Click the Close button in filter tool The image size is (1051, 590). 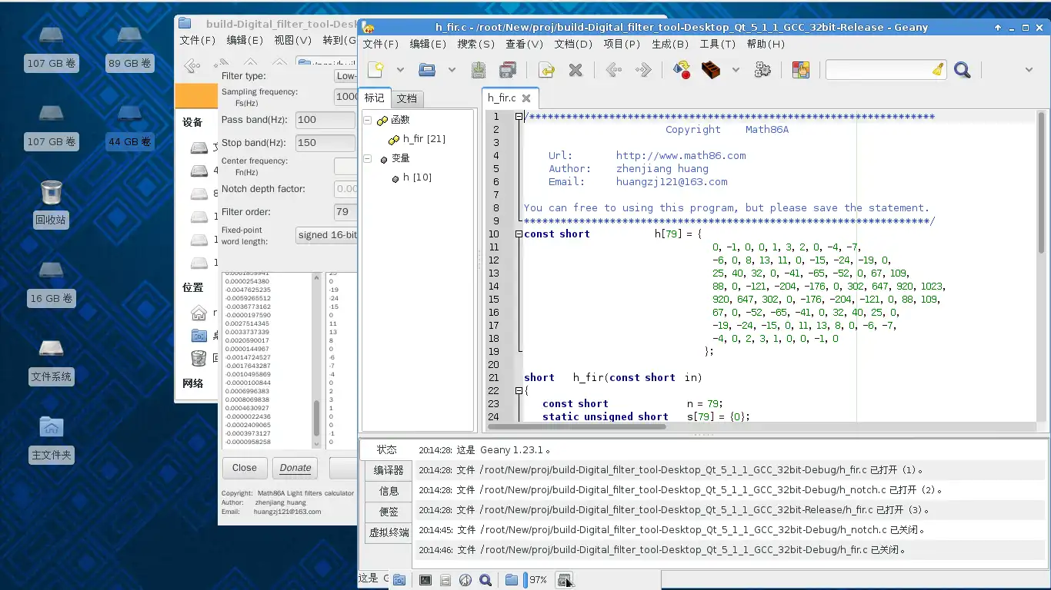245,468
